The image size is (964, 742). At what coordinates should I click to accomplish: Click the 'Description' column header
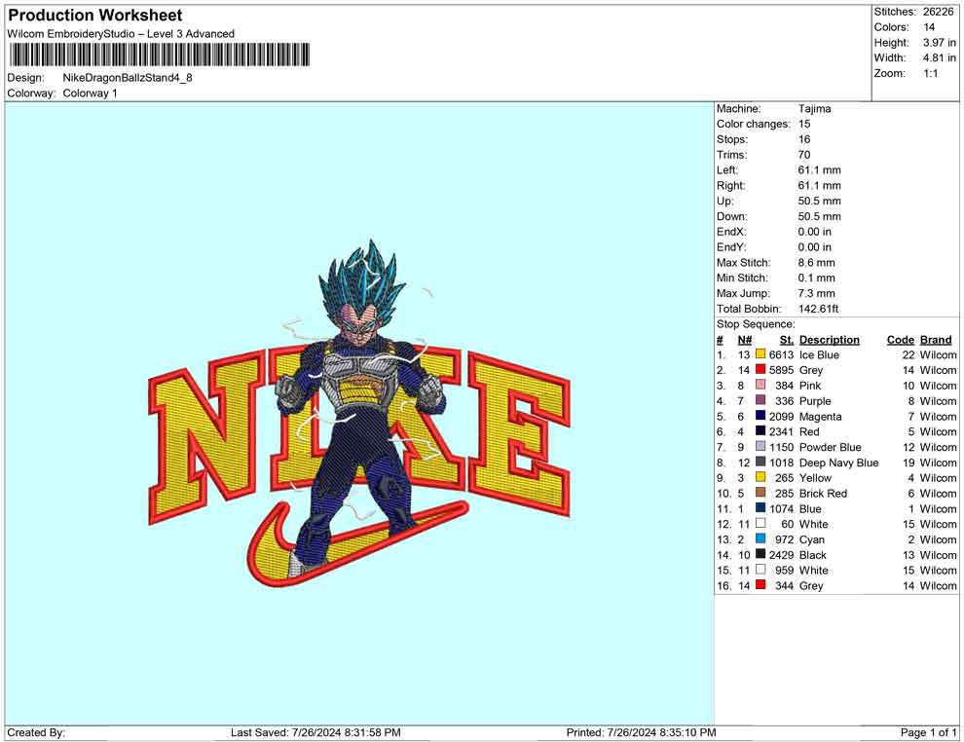[x=830, y=339]
